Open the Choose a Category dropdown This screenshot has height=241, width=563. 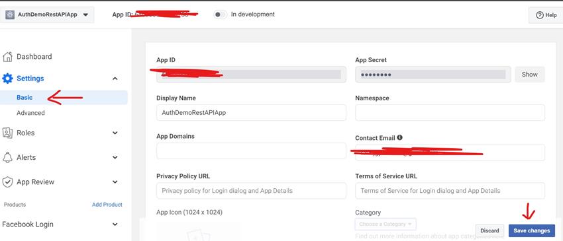tap(385, 224)
